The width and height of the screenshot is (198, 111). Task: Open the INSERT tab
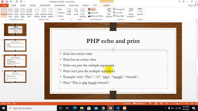[x=23, y=6]
